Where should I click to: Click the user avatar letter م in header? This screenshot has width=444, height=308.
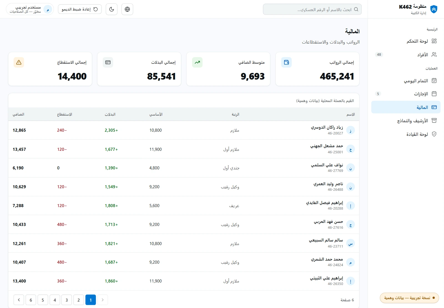[48, 10]
